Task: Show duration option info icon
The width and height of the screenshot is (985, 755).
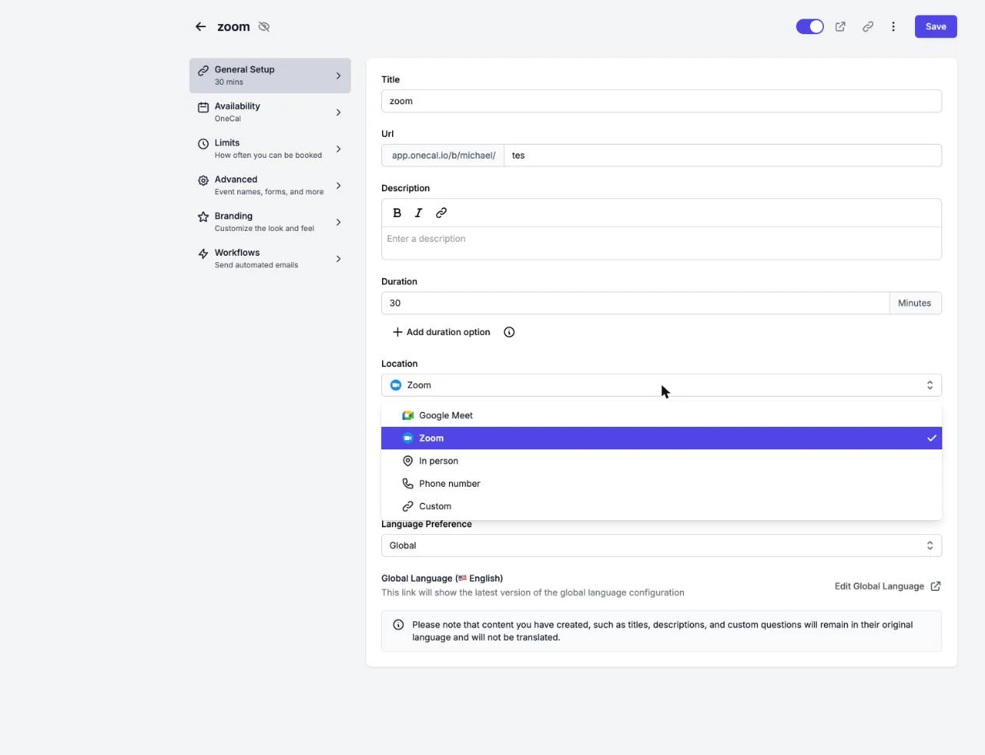Action: [x=509, y=332]
